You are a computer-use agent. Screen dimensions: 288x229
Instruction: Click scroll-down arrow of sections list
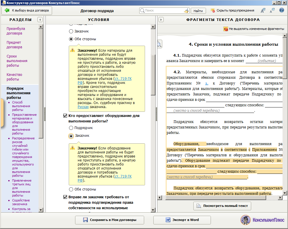click(41, 210)
